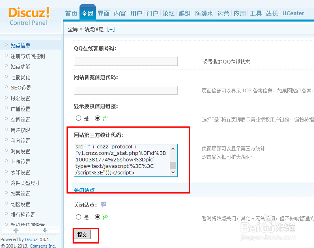Expand the [+] link in breadcrumb
Viewport: 314px width, 248px height.
coord(111,29)
